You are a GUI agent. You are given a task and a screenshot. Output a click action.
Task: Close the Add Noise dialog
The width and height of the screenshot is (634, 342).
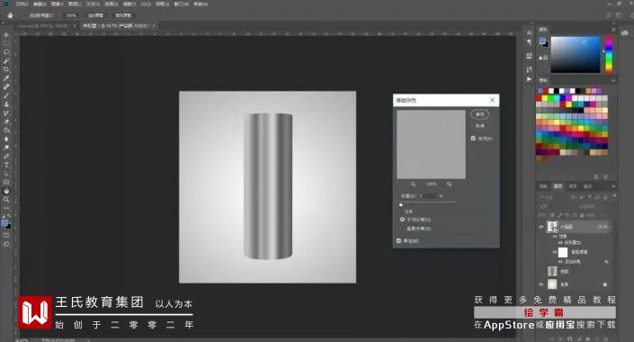[x=492, y=100]
